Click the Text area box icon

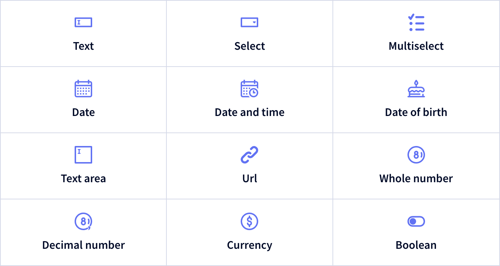tap(83, 155)
